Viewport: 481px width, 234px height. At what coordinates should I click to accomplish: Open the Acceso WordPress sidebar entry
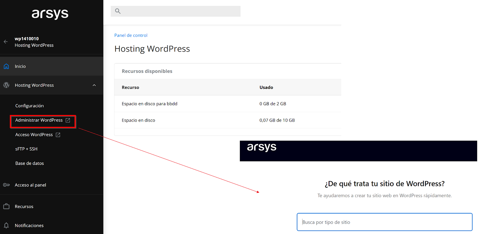point(34,134)
